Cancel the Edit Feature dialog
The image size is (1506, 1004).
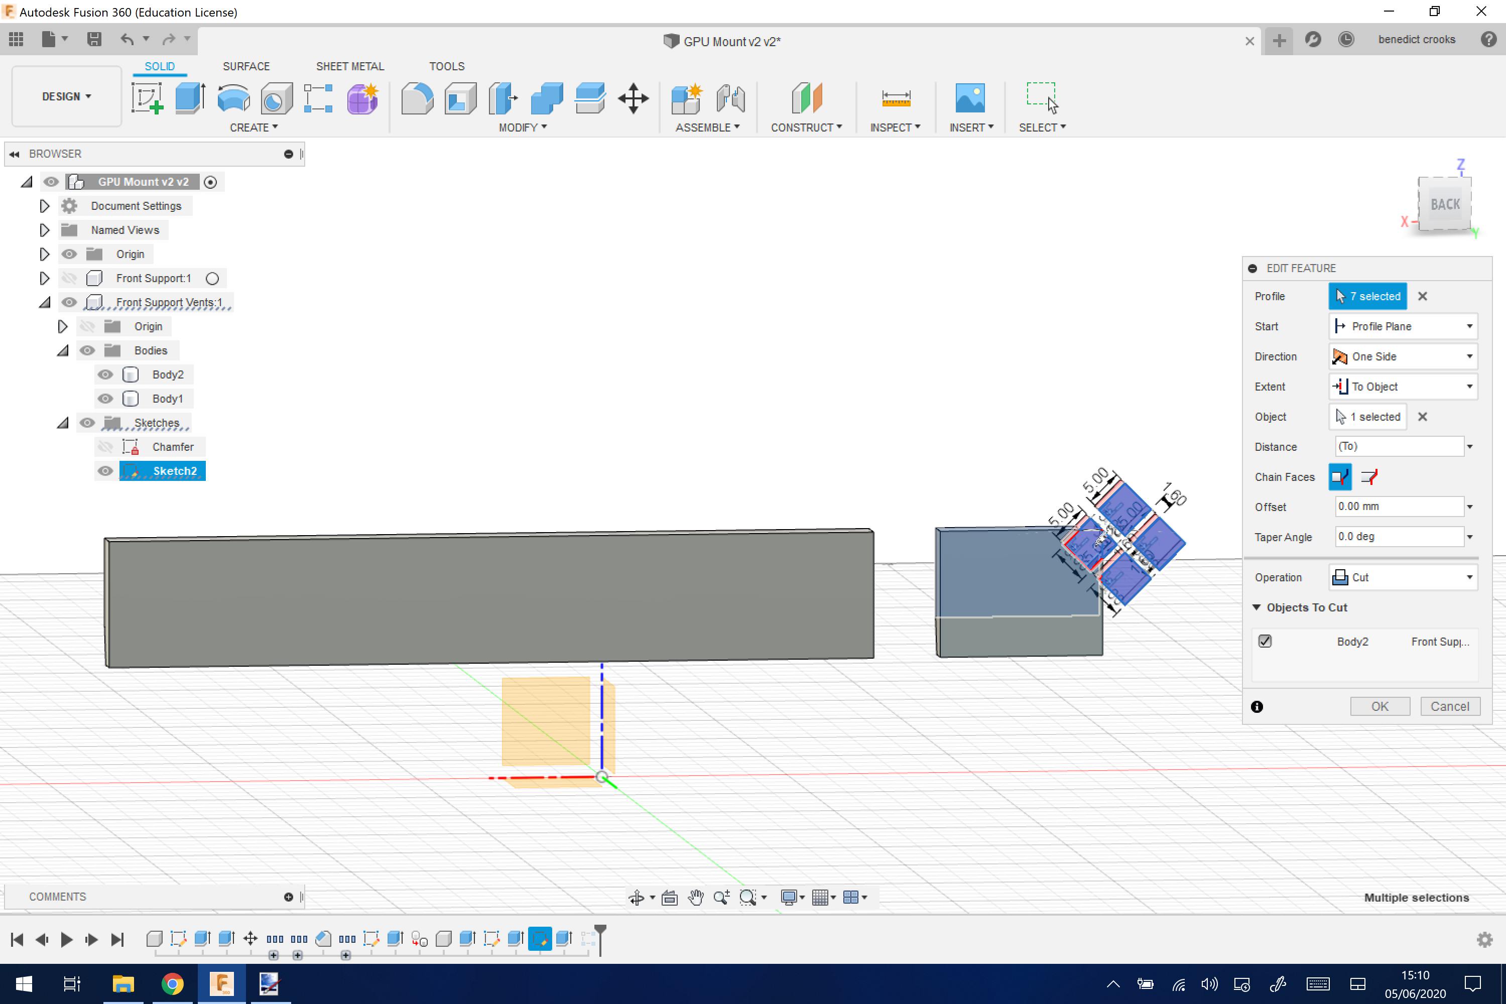(1450, 706)
